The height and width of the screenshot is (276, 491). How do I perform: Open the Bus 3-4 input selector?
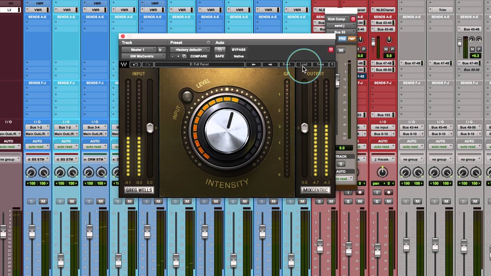[95, 127]
